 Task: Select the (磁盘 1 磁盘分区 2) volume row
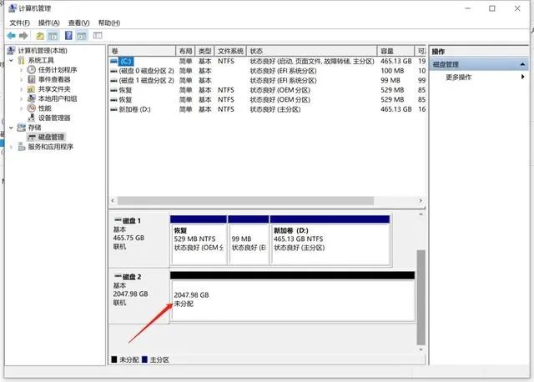(x=267, y=80)
